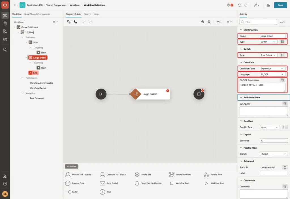Go back with the left arrow

click(15, 5)
